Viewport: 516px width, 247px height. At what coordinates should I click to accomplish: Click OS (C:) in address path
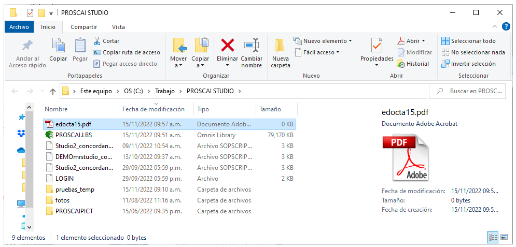134,91
